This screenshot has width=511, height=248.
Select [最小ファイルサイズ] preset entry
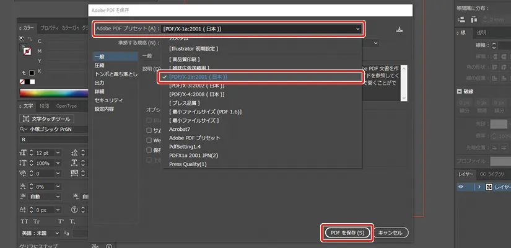pyautogui.click(x=263, y=121)
